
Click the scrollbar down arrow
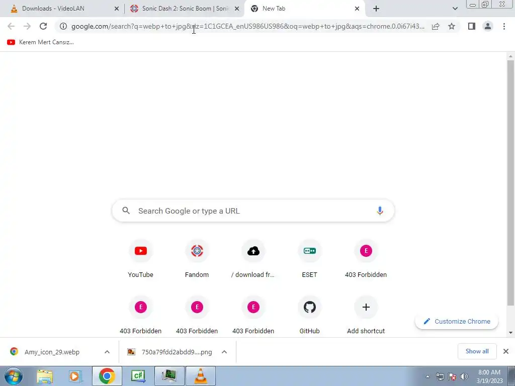tap(510, 333)
